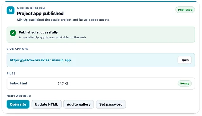Click the MINIUP PUBLISH label

coord(31,8)
